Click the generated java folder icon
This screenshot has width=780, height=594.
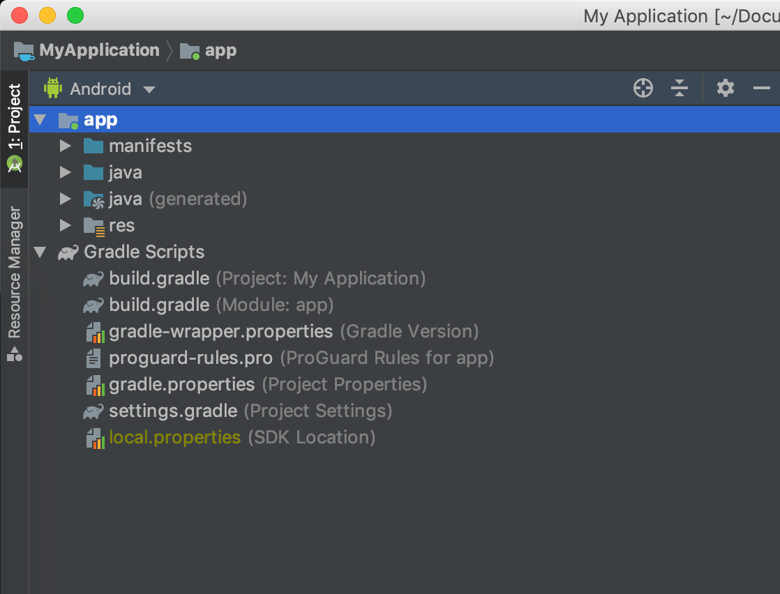pyautogui.click(x=93, y=199)
